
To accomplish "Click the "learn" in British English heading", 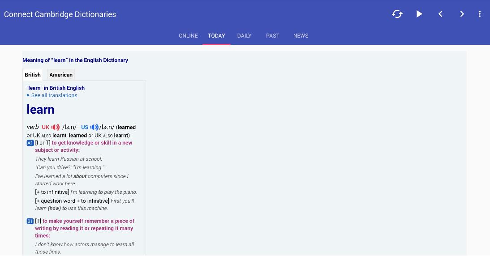I will click(56, 88).
